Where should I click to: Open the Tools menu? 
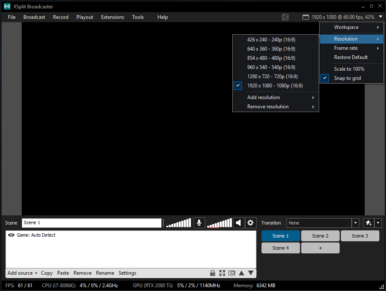pyautogui.click(x=138, y=17)
